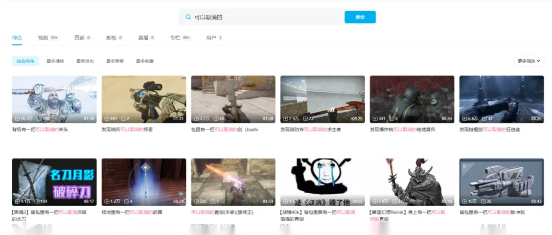This screenshot has height=235, width=552.
Task: Click danmaku icon on the 绝地潜兵 video
Action: [x=392, y=119]
